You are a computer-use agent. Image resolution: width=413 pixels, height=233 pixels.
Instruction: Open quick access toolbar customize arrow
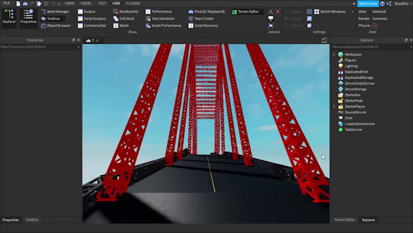click(59, 4)
